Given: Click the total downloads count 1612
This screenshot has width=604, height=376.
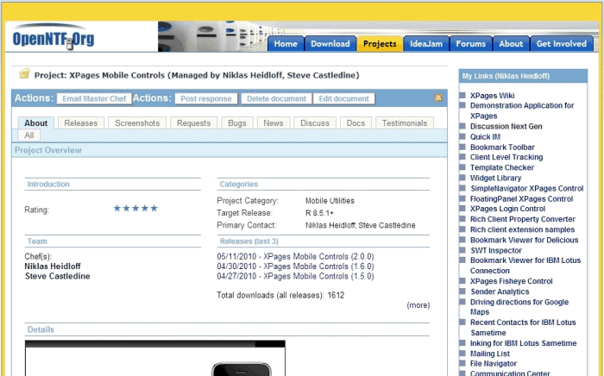Looking at the screenshot, I should [336, 295].
